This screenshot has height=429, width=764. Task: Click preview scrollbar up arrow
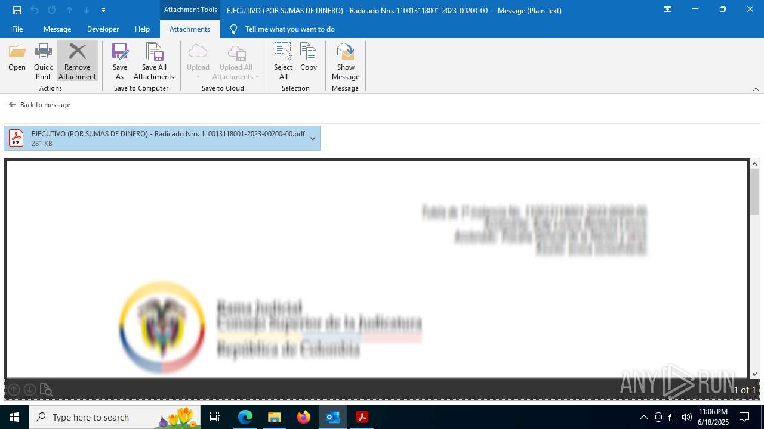coord(755,164)
